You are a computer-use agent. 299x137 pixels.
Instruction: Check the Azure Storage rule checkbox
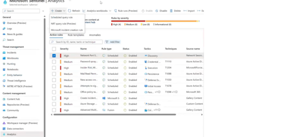54,104
